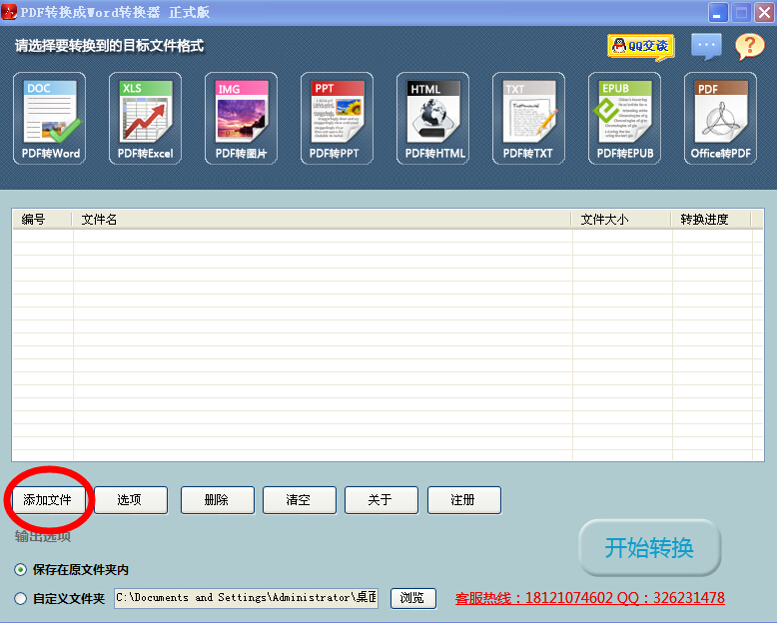This screenshot has width=777, height=623.
Task: Click the 文件大小 column header
Action: coord(621,219)
